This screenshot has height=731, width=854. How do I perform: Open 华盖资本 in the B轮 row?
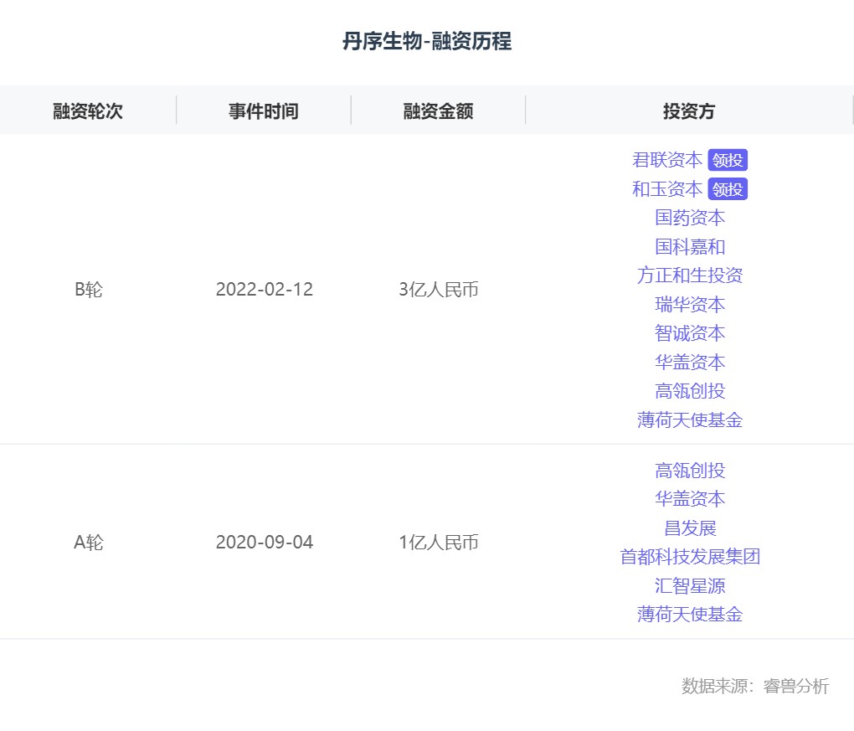coord(690,363)
